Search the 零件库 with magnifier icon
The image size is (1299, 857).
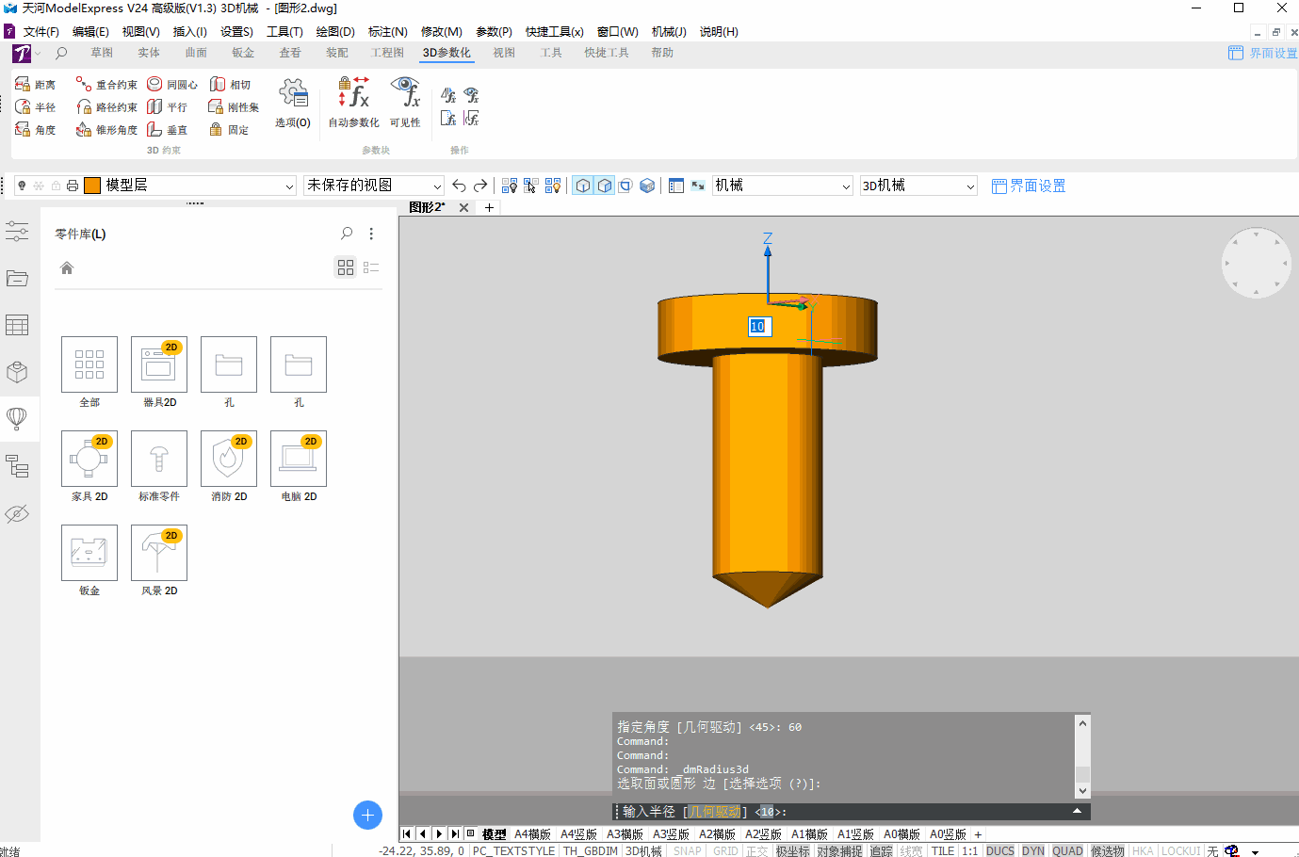(x=347, y=234)
